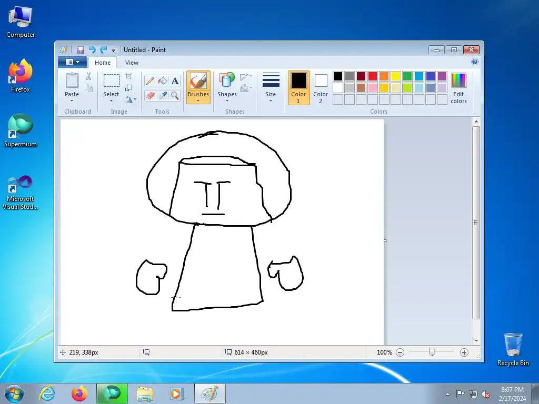Open Firefox desktop shortcut
Image resolution: width=539 pixels, height=404 pixels.
21,76
